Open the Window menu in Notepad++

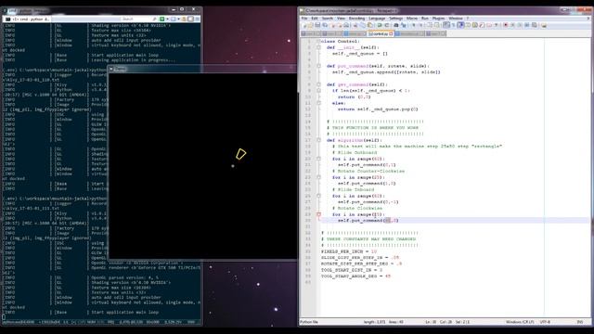tap(456, 19)
